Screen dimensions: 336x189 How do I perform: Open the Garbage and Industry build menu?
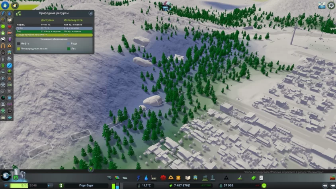(154, 178)
